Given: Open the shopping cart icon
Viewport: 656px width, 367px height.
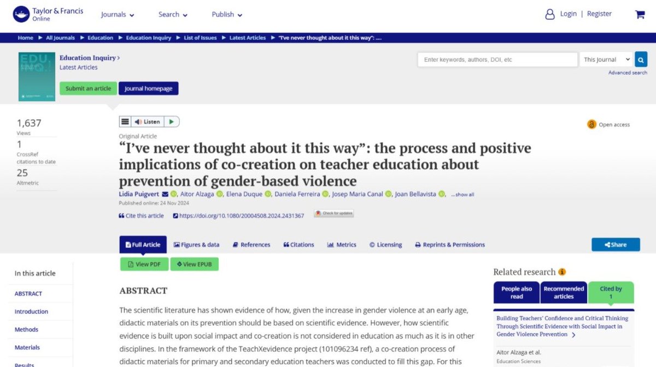Looking at the screenshot, I should pos(640,15).
